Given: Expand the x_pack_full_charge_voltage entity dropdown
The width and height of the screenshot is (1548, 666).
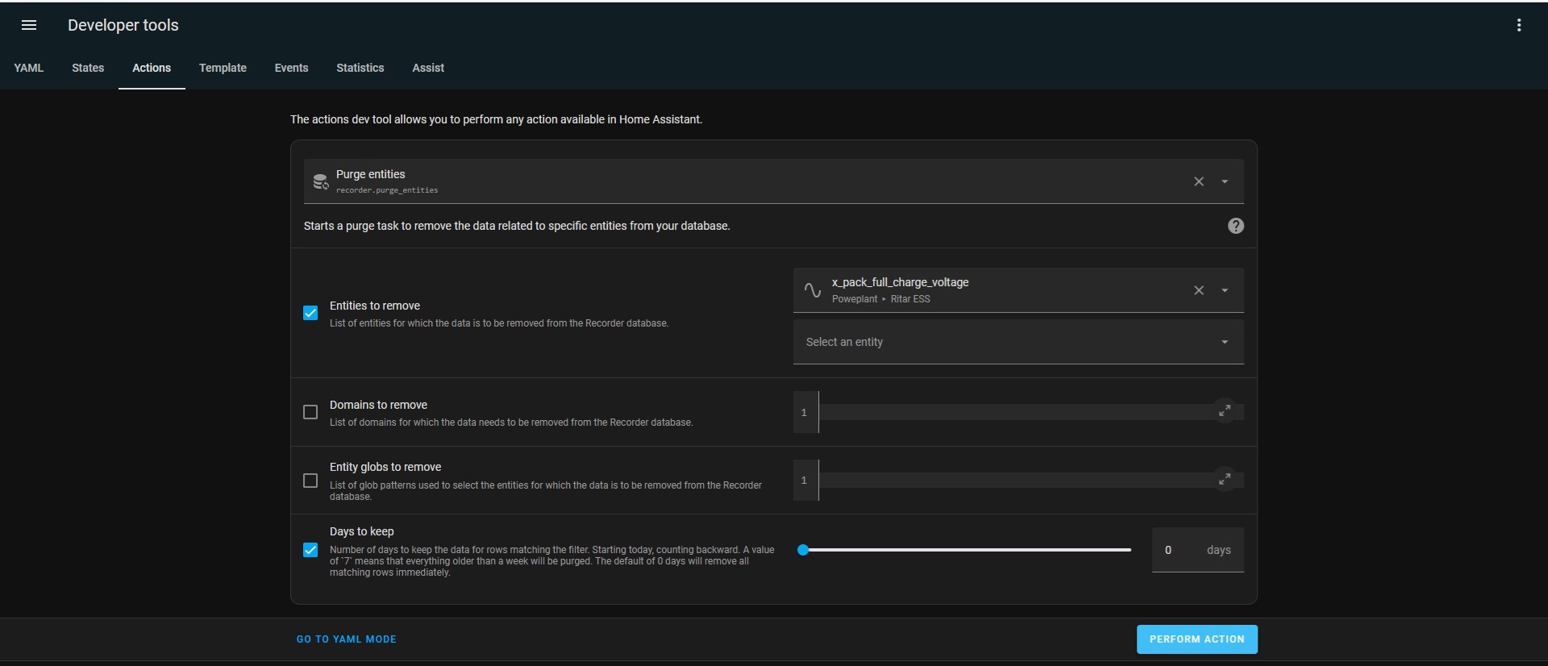Looking at the screenshot, I should coord(1225,290).
